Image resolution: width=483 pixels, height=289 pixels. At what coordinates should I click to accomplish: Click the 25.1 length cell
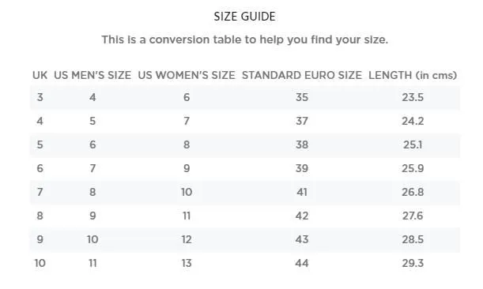(413, 145)
